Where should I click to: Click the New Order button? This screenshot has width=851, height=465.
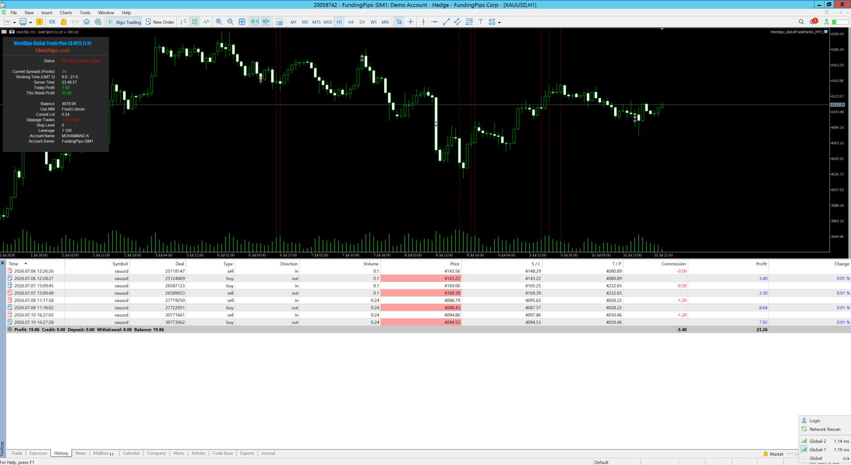160,22
